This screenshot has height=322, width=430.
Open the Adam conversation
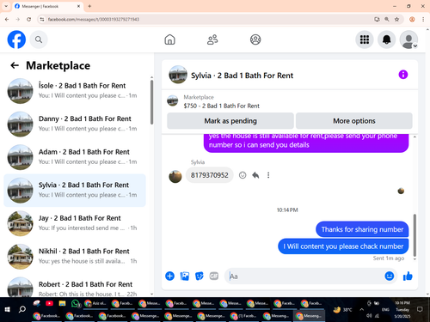75,157
